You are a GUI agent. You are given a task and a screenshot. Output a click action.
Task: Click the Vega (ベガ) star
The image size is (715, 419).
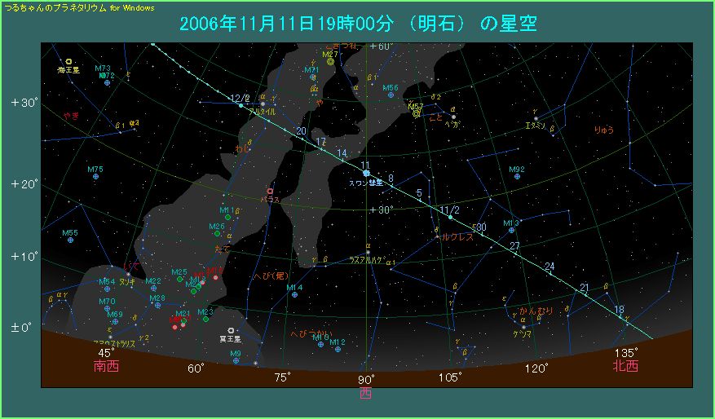pos(453,117)
